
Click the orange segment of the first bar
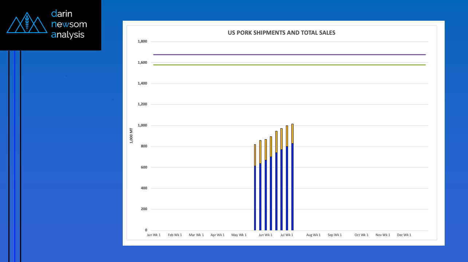[x=255, y=155]
